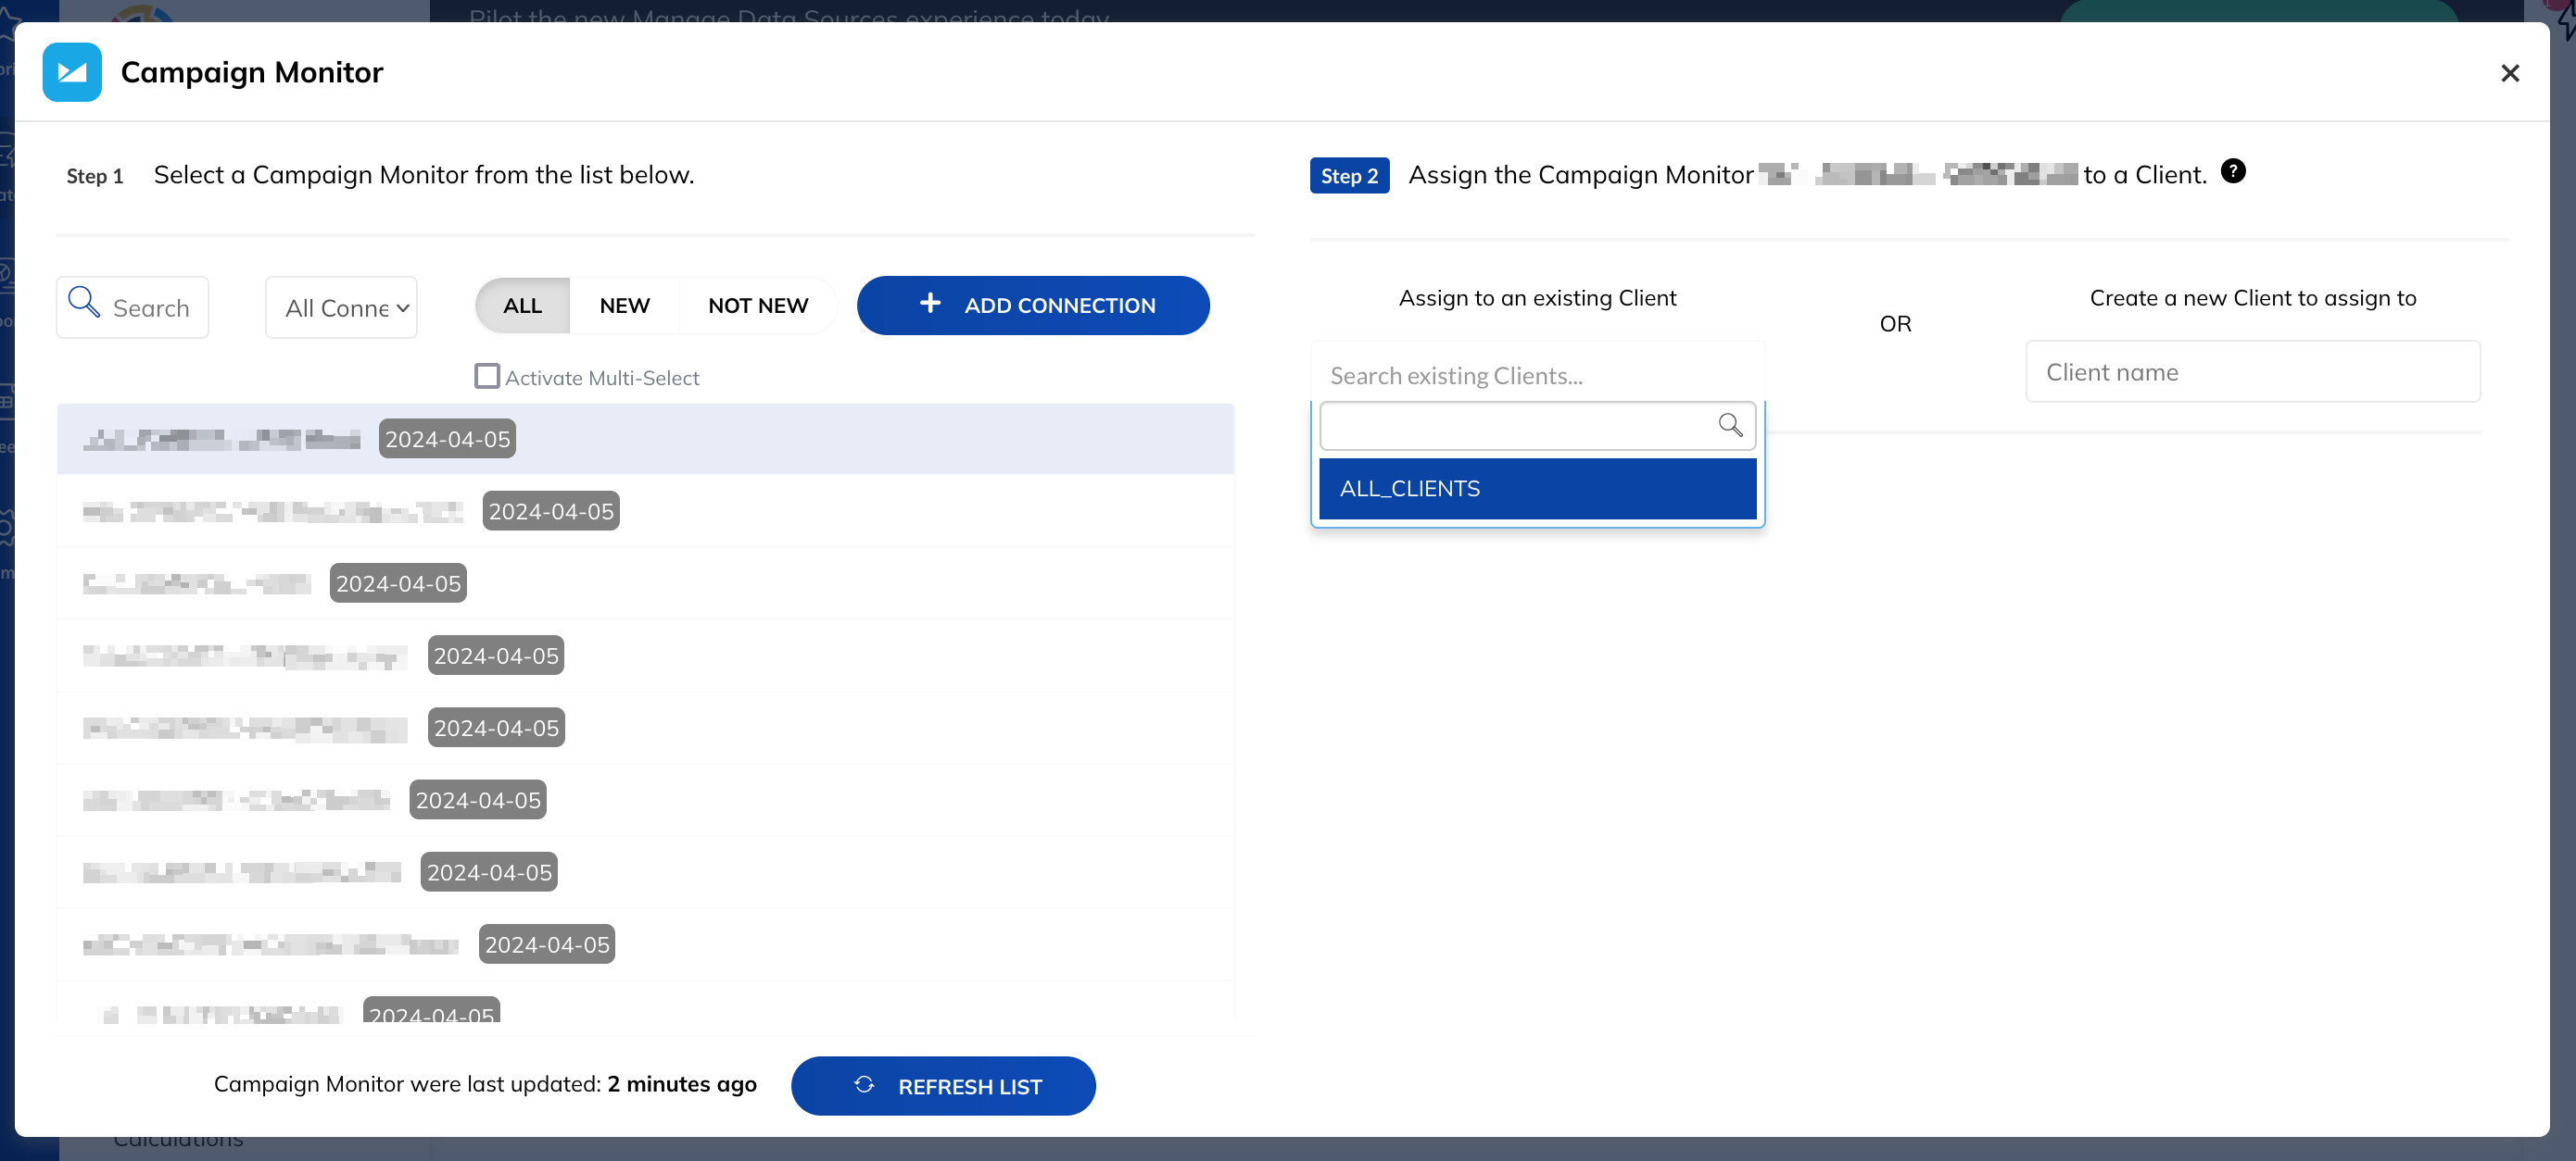Click the Campaign Monitor envelope logo icon
Screen dimensions: 2576x1161
pos(72,72)
